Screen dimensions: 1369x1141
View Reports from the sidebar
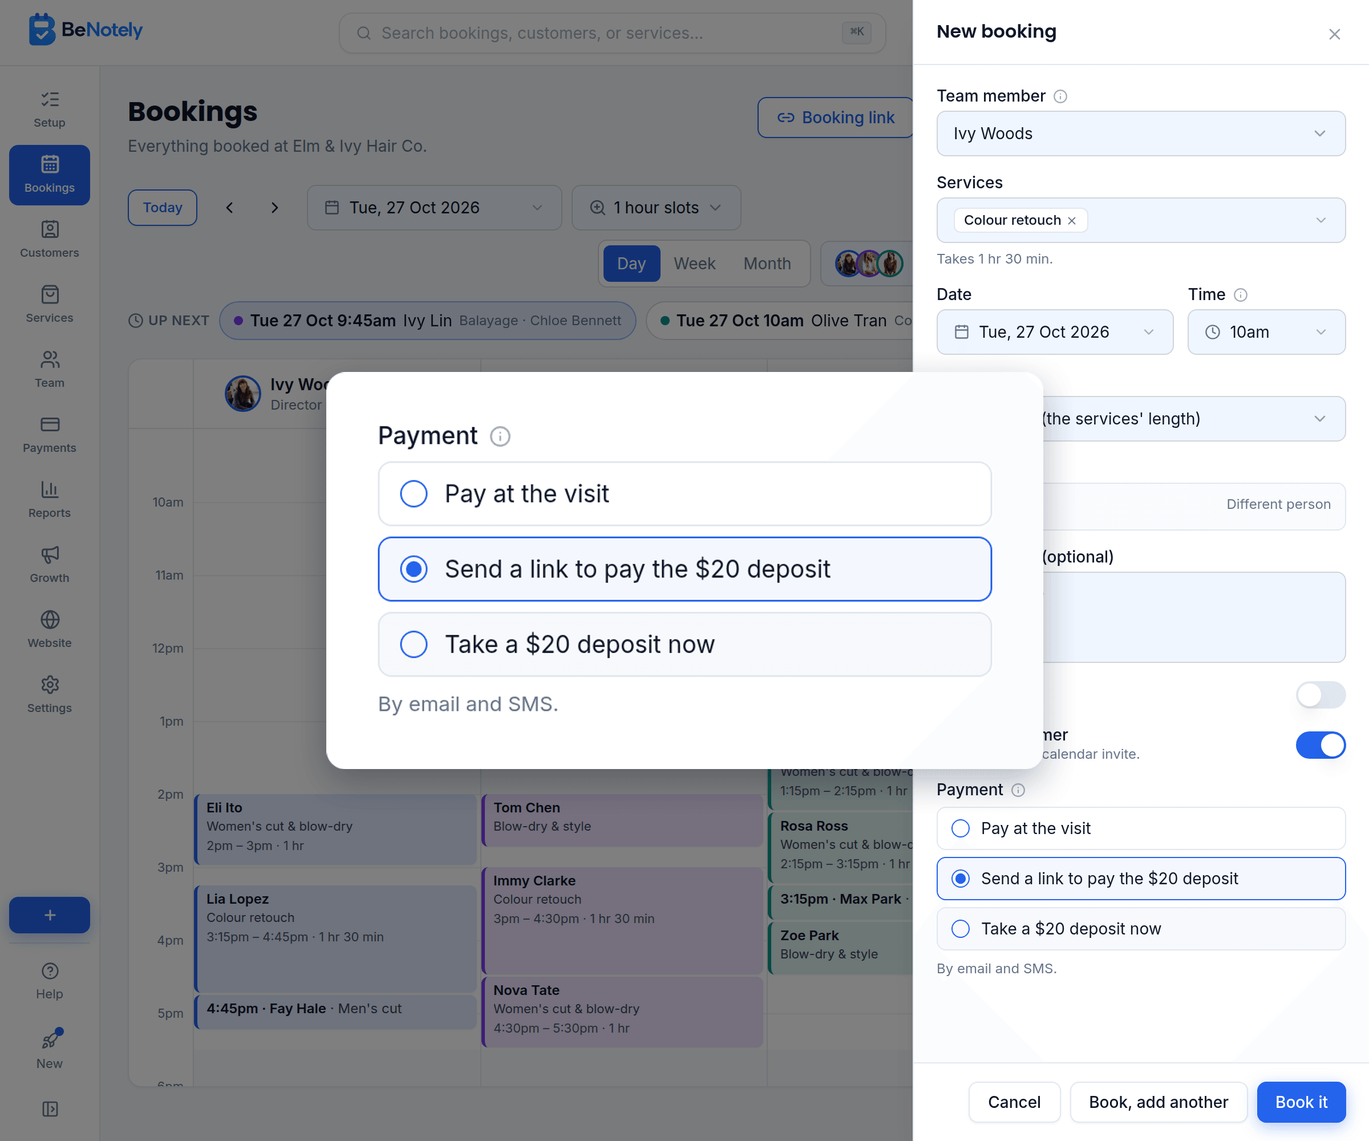pos(50,500)
